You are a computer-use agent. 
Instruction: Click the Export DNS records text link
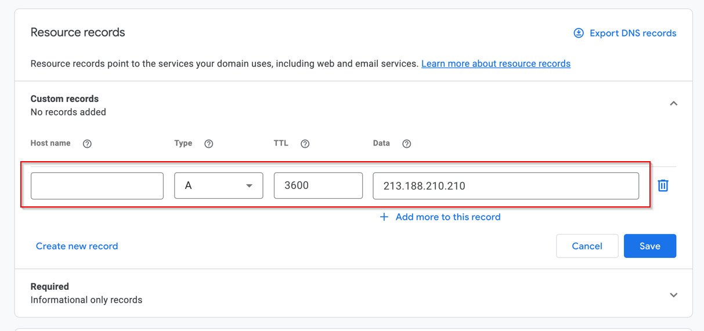tap(633, 33)
